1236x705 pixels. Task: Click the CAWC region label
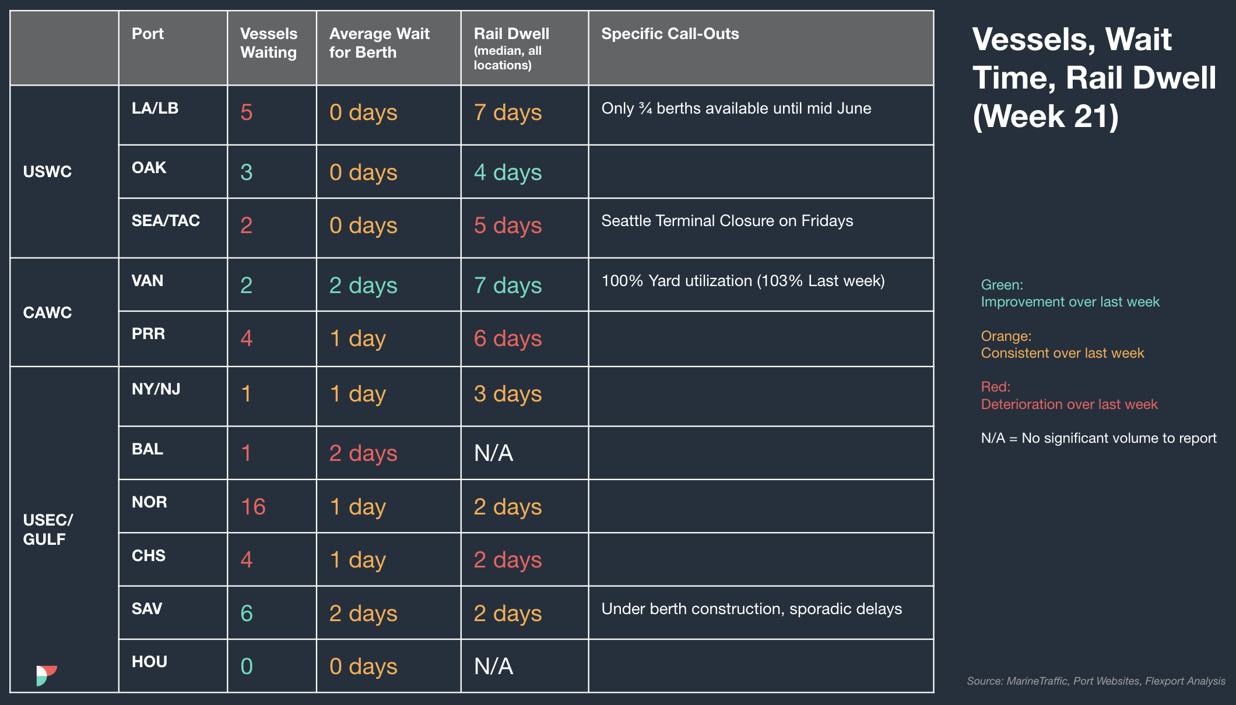[x=47, y=313]
